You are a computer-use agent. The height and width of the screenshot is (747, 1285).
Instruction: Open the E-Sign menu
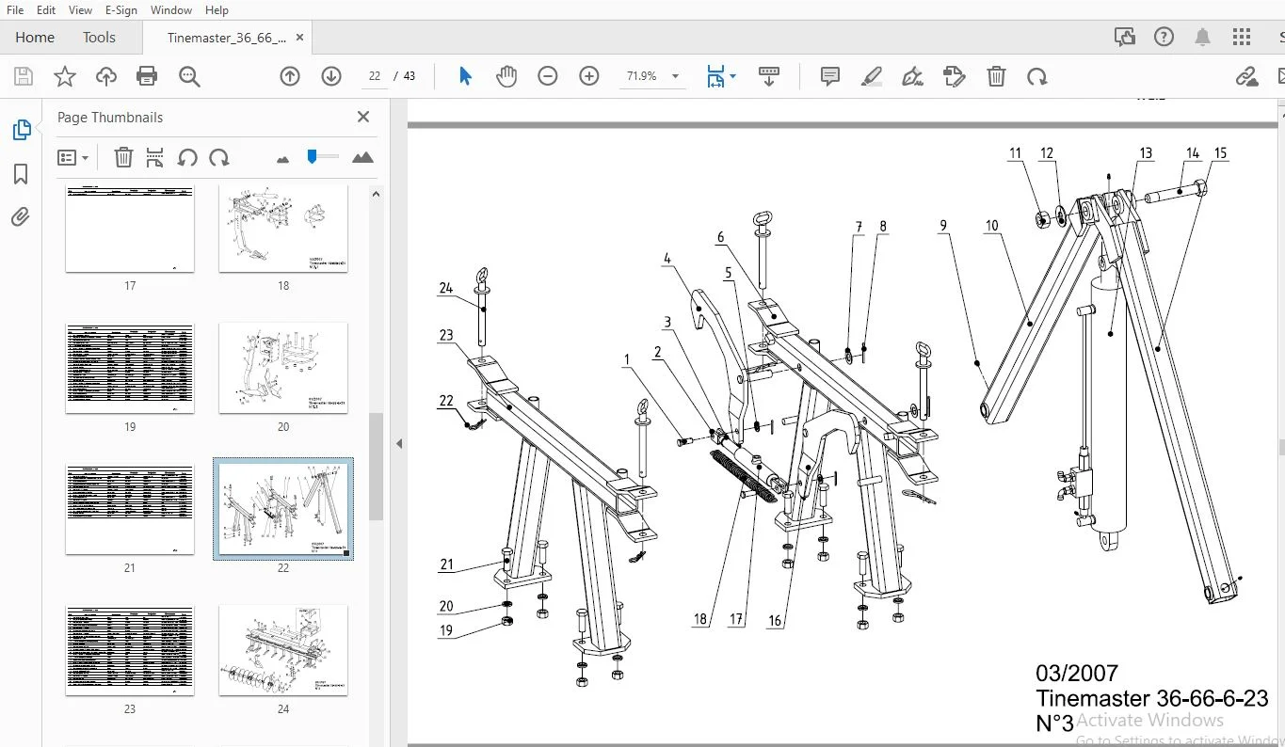pos(121,9)
